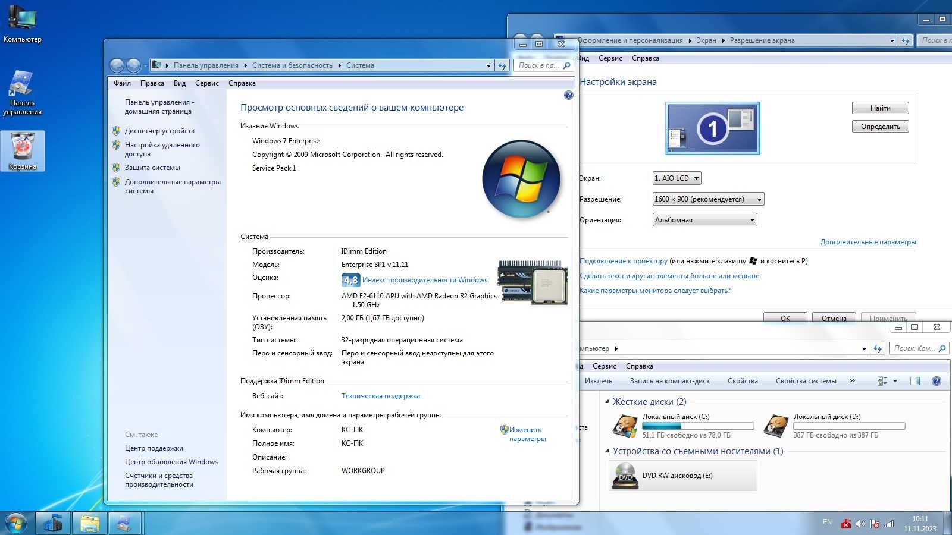Refresh the Screen Resolution address bar
Image resolution: width=952 pixels, height=535 pixels.
(906, 40)
